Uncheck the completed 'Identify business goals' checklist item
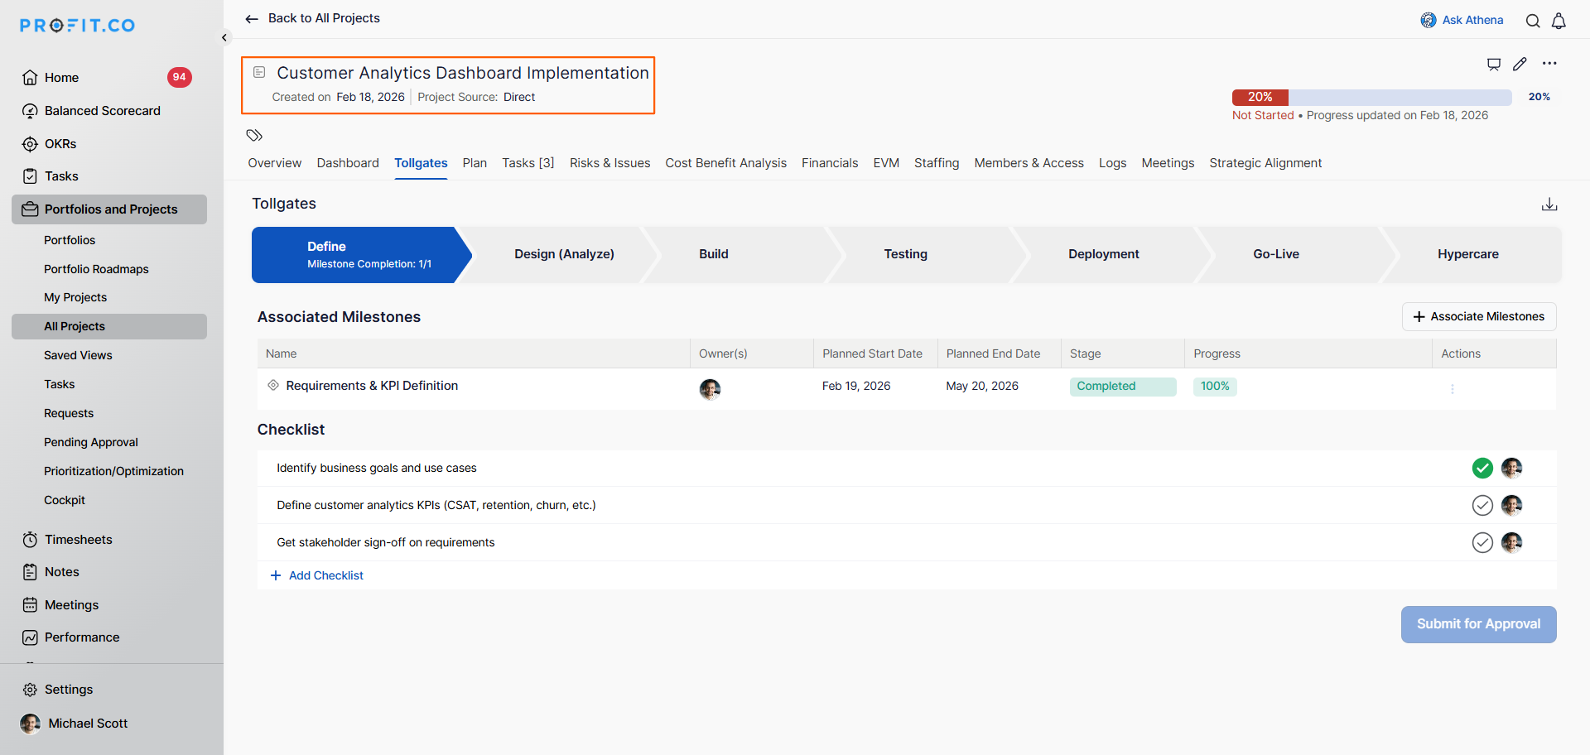Screen dimensions: 1590x755 1482,469
